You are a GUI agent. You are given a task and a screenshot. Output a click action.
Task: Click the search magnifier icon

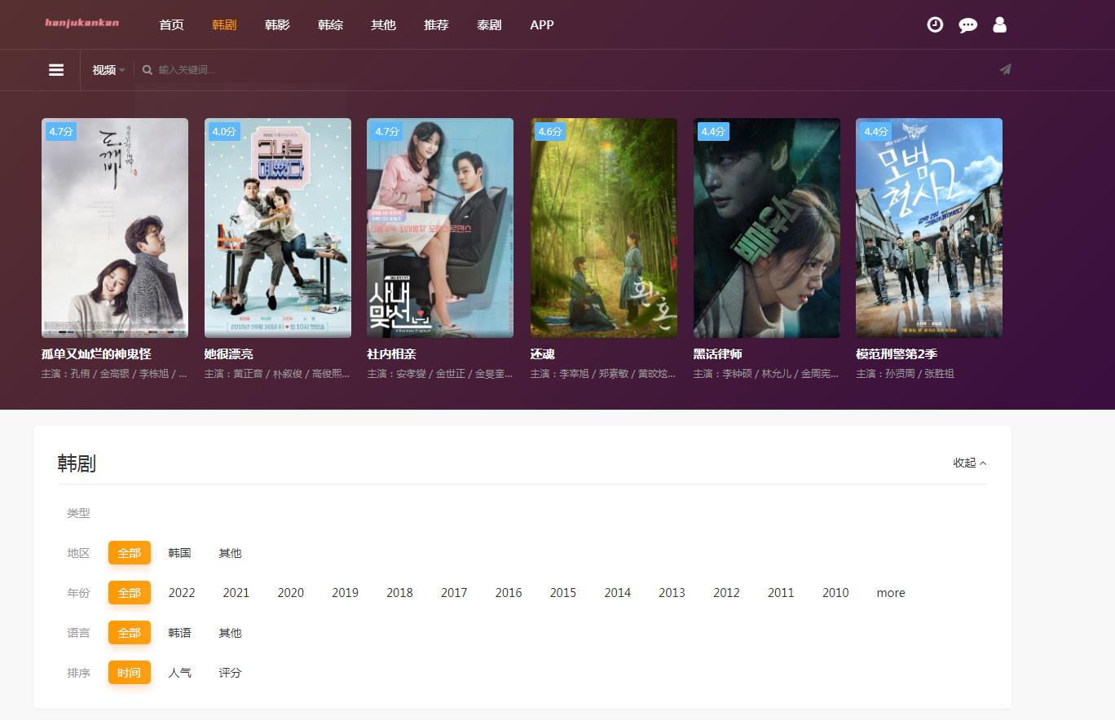tap(148, 70)
